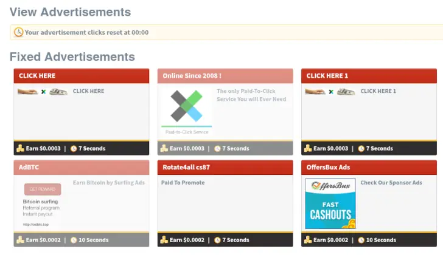Click the gold coins icon in CLICK HERE 1 footer
This screenshot has height=258, width=443.
(308, 148)
